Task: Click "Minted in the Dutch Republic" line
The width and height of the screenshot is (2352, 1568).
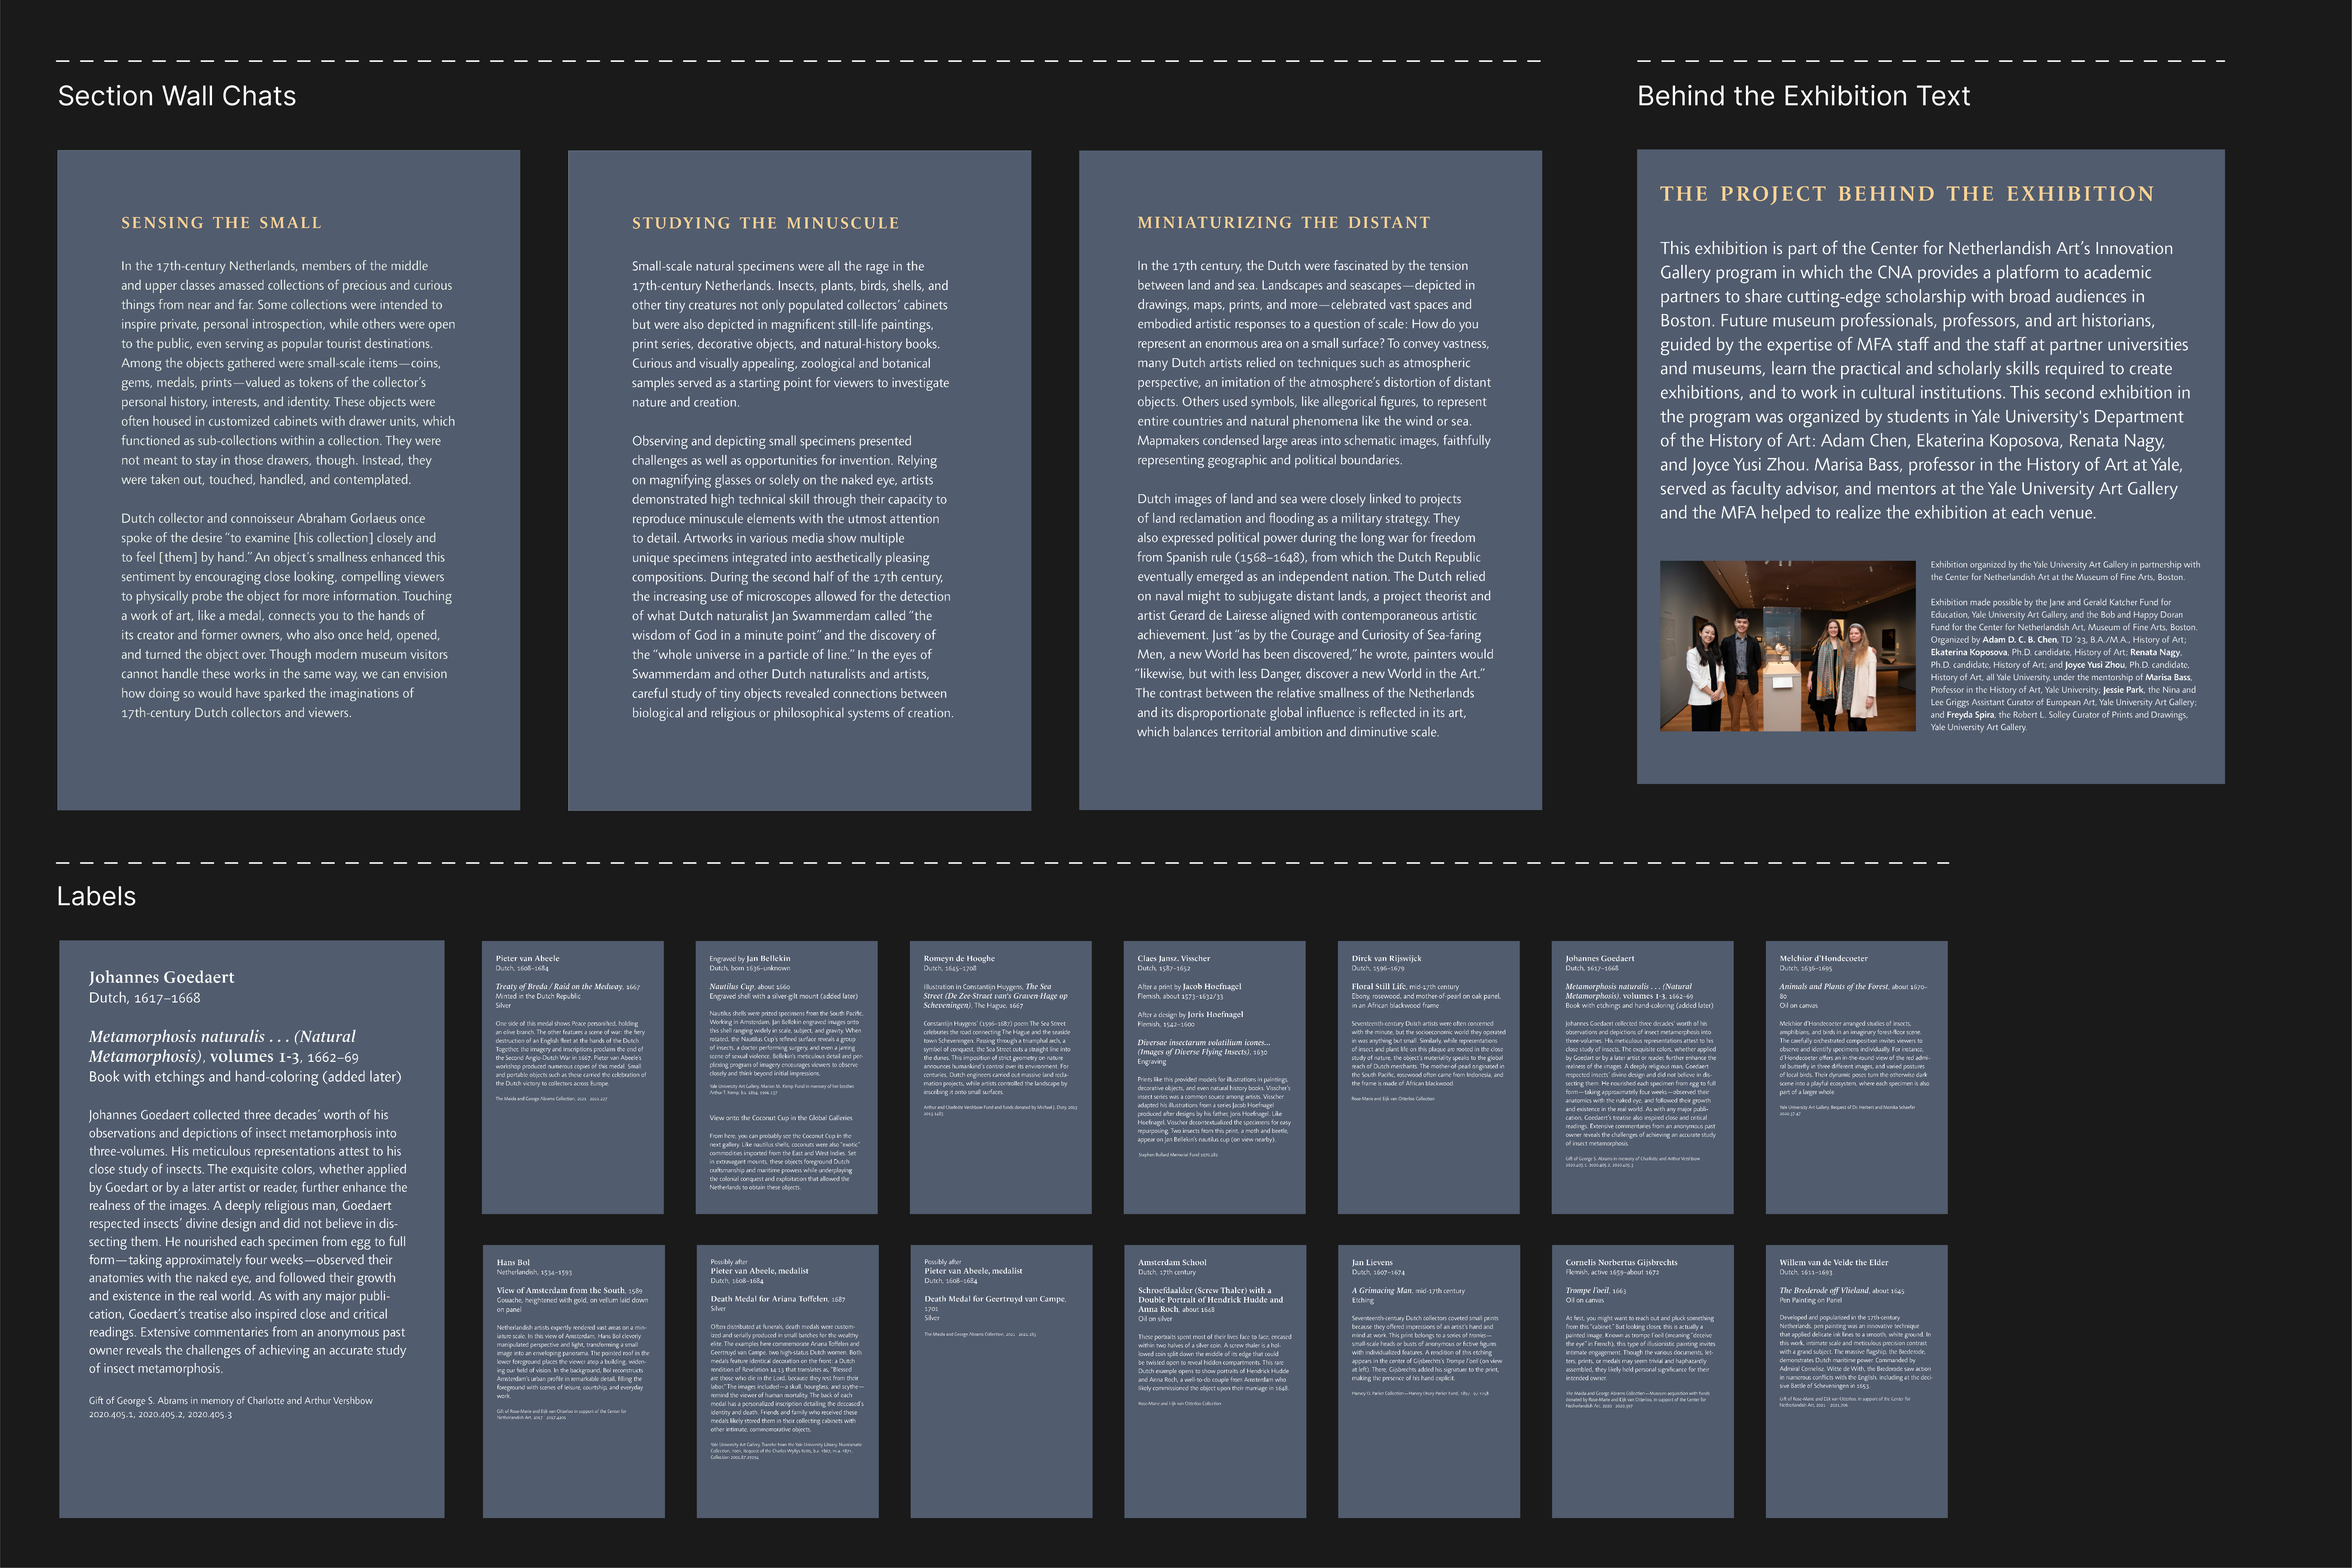Action: pyautogui.click(x=538, y=996)
